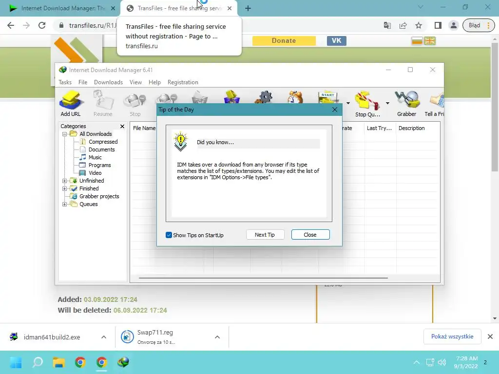Click Close in Tip of the Day
499x374 pixels.
[x=310, y=235]
